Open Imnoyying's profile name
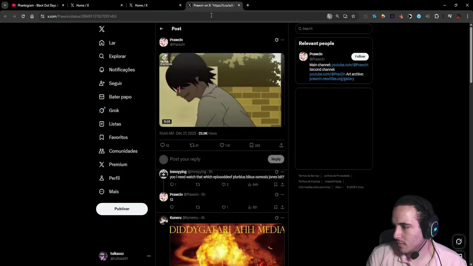 click(178, 172)
